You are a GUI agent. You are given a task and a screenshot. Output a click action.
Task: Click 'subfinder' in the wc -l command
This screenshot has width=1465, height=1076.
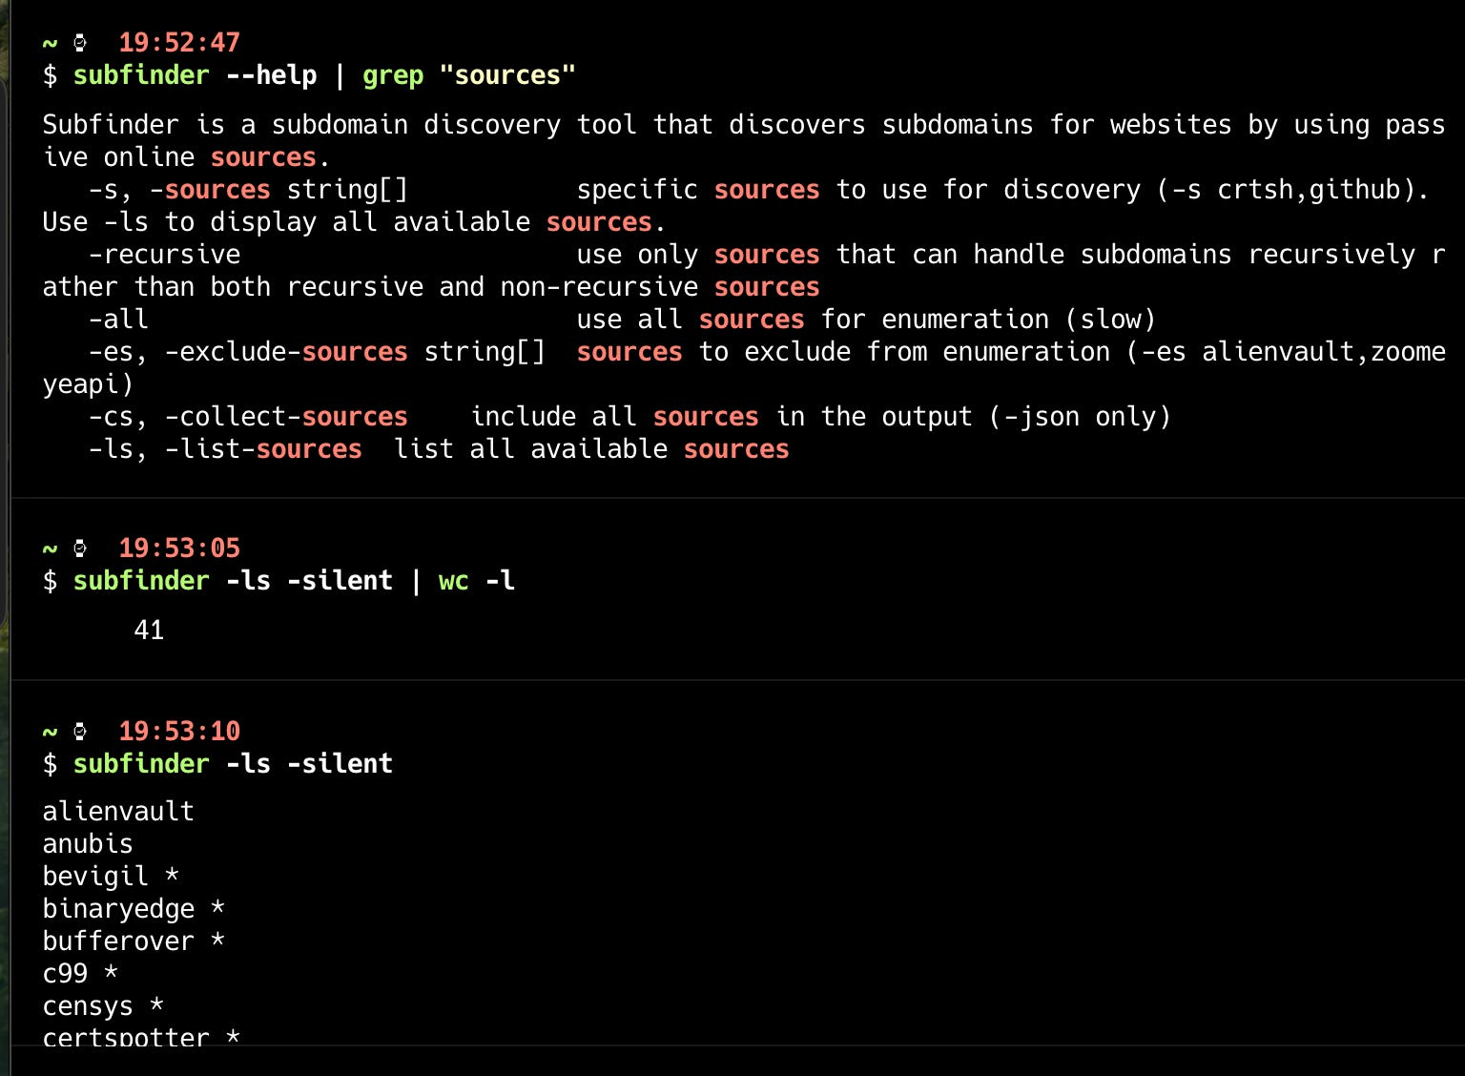pos(141,580)
